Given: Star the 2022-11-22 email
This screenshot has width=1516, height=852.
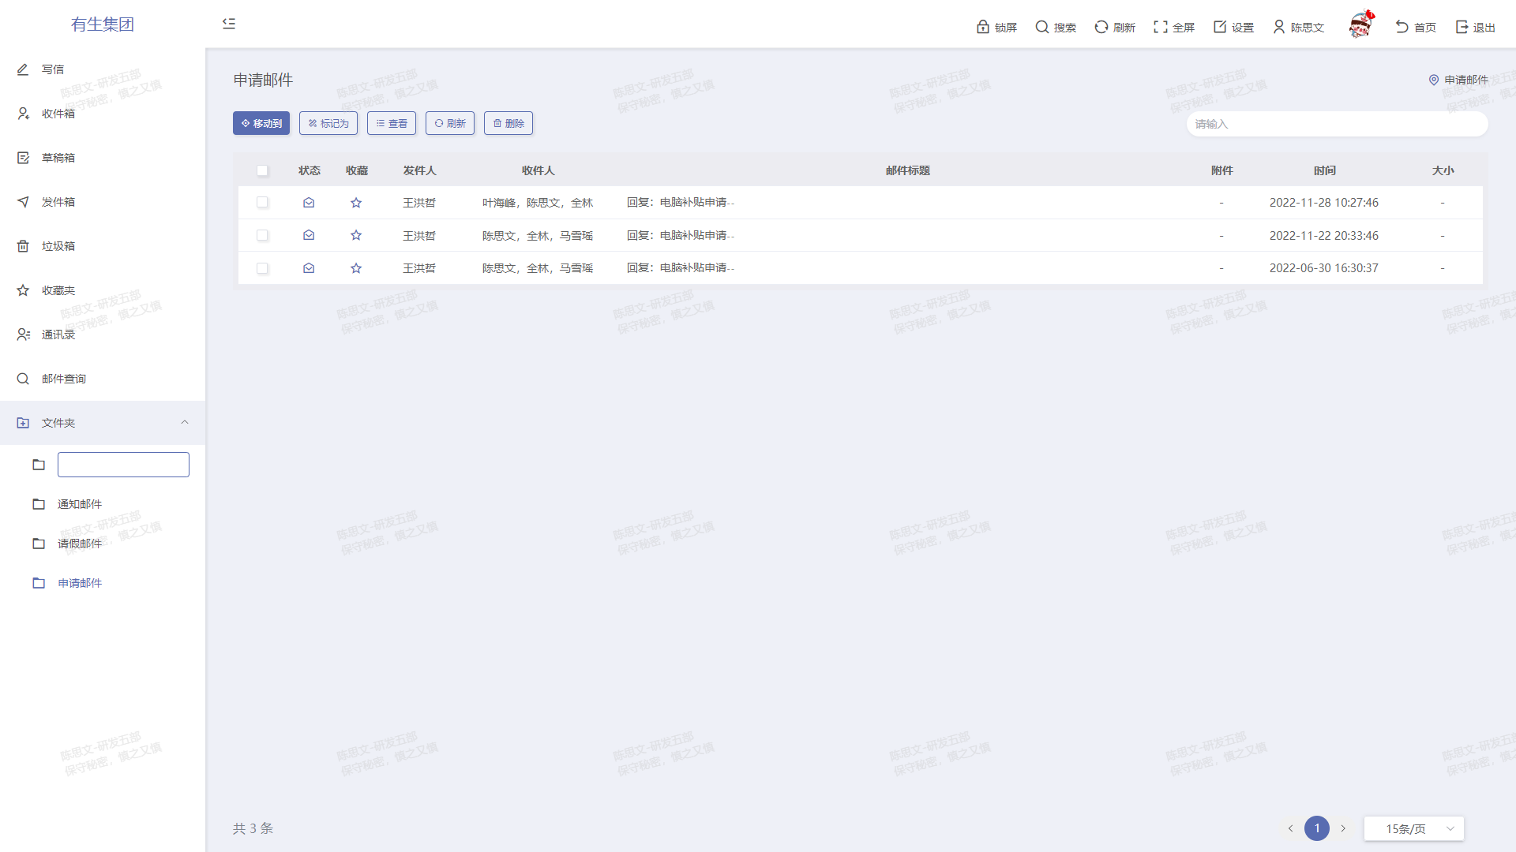Looking at the screenshot, I should (x=356, y=235).
